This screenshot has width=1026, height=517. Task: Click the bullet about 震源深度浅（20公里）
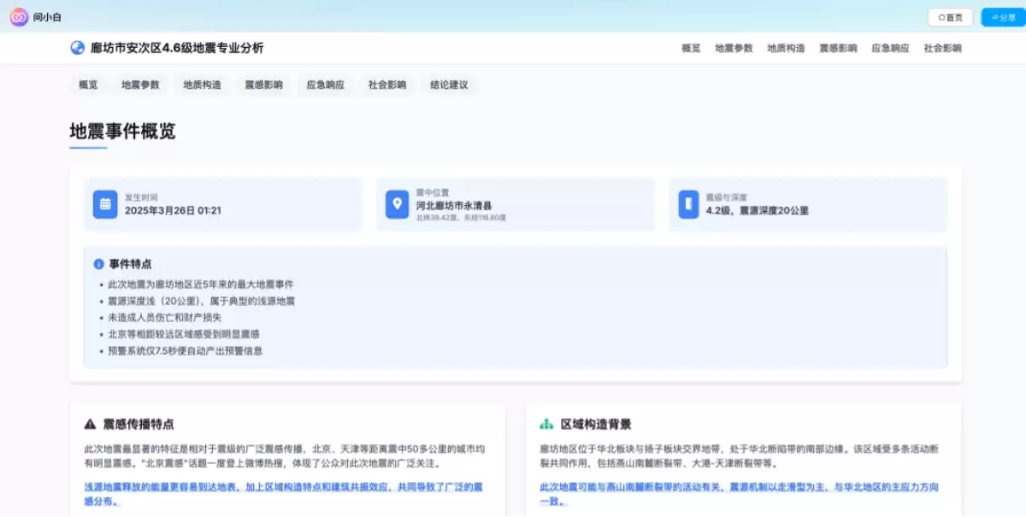coord(202,301)
